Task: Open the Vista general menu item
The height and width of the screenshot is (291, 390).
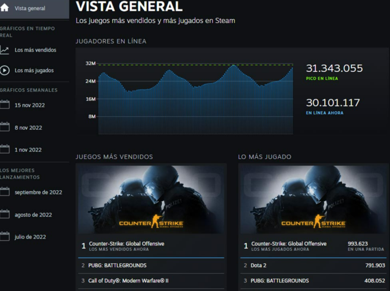Action: [30, 8]
